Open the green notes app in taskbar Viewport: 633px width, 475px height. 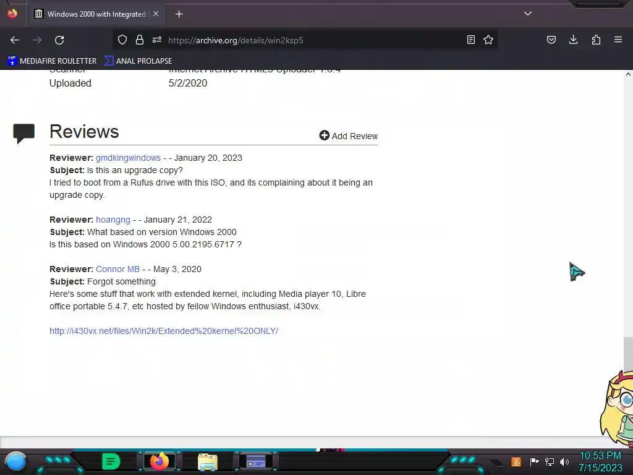coord(111,461)
